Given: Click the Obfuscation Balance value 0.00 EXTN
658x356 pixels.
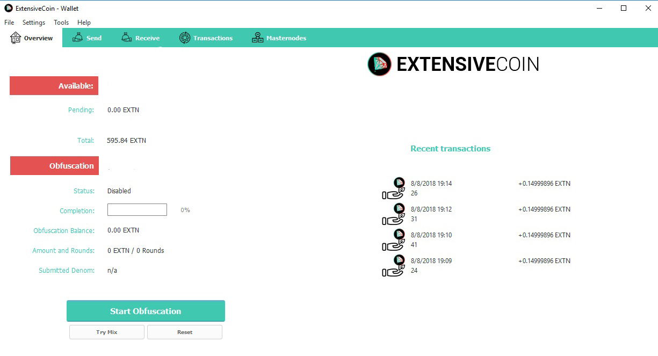Looking at the screenshot, I should pyautogui.click(x=123, y=230).
